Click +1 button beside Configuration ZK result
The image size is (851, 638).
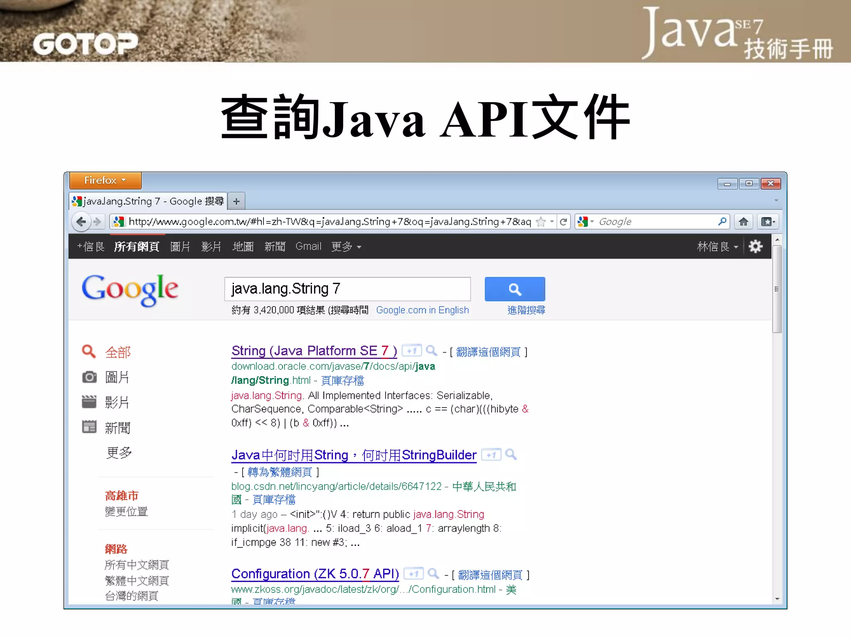tap(414, 574)
